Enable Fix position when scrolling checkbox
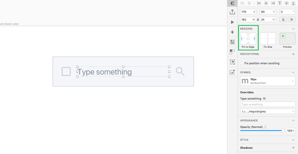The height and width of the screenshot is (154, 298). [x=242, y=63]
